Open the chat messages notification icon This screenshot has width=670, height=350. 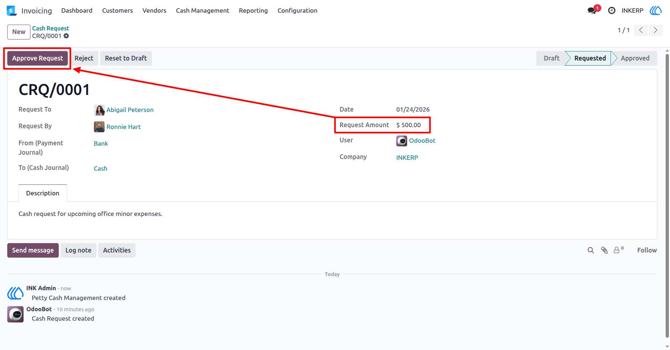pyautogui.click(x=592, y=11)
